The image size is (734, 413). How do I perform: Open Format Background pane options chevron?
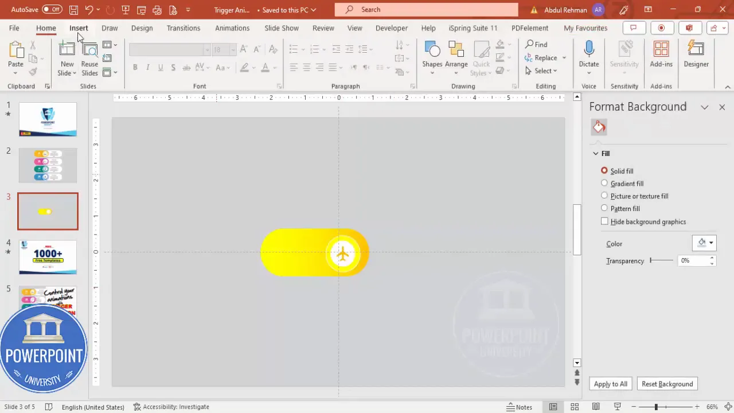(705, 107)
